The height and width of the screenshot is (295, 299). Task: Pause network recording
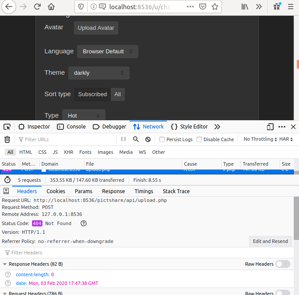[123, 139]
